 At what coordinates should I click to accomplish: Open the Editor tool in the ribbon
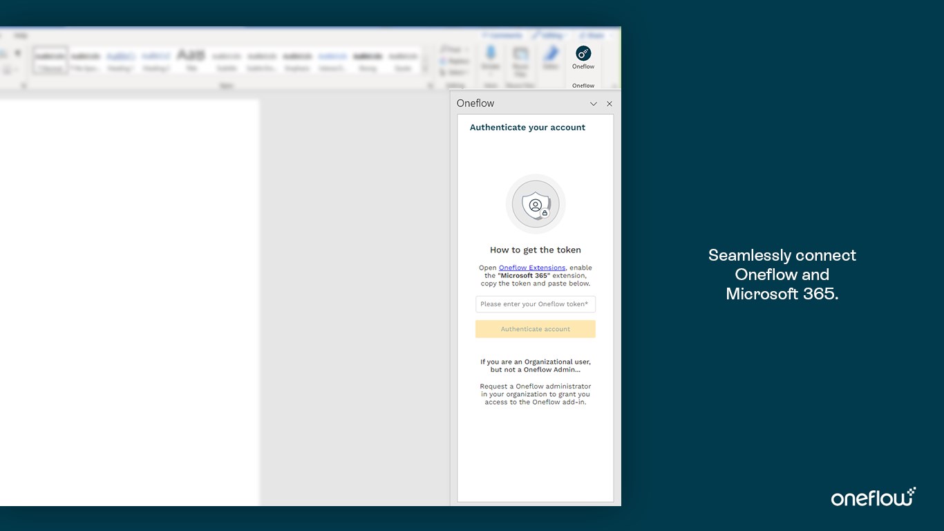tap(551, 59)
